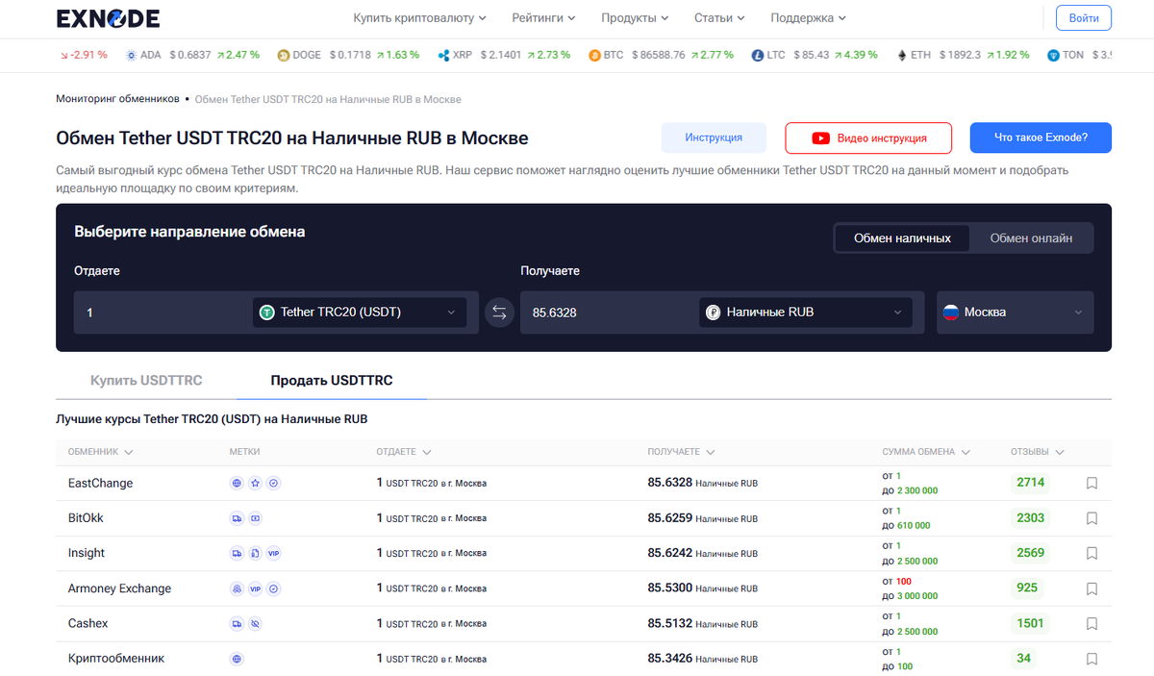Open the Tether TRC20 (USDT) currency dropdown
Screen dimensions: 1154x676
tap(359, 312)
